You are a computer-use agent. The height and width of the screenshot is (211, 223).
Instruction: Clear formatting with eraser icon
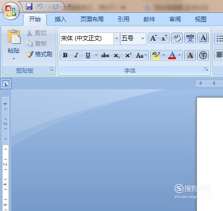pyautogui.click(x=177, y=38)
